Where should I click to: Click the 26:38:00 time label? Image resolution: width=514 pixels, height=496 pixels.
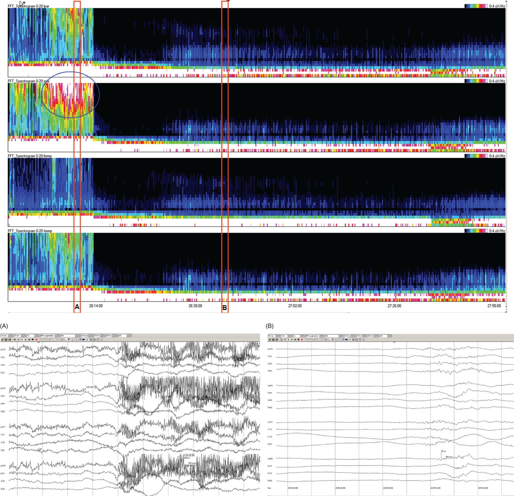[x=195, y=306]
